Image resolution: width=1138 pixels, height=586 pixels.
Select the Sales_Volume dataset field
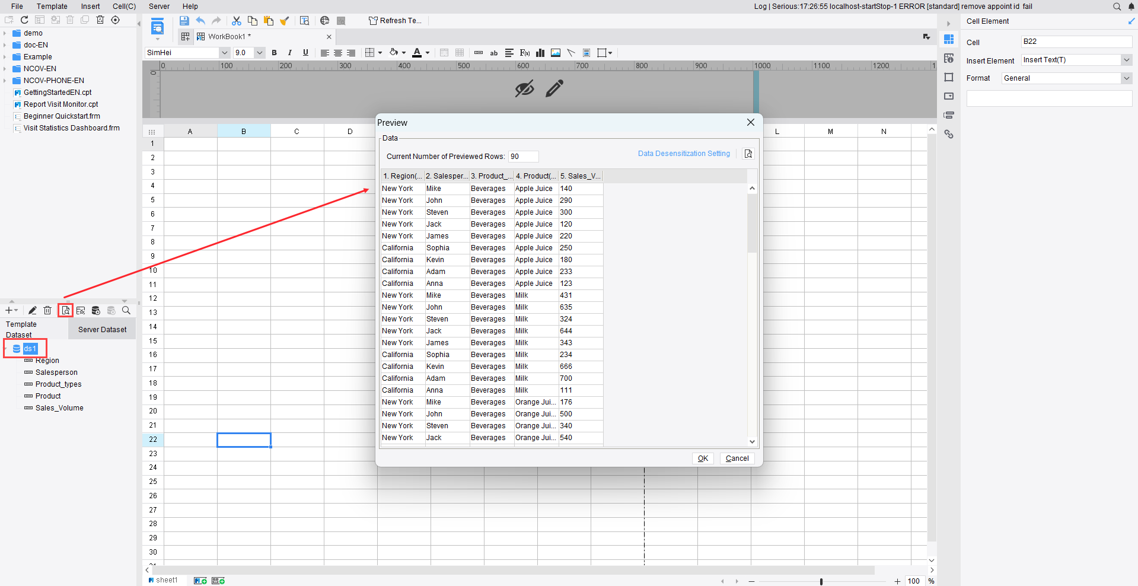[x=59, y=408]
